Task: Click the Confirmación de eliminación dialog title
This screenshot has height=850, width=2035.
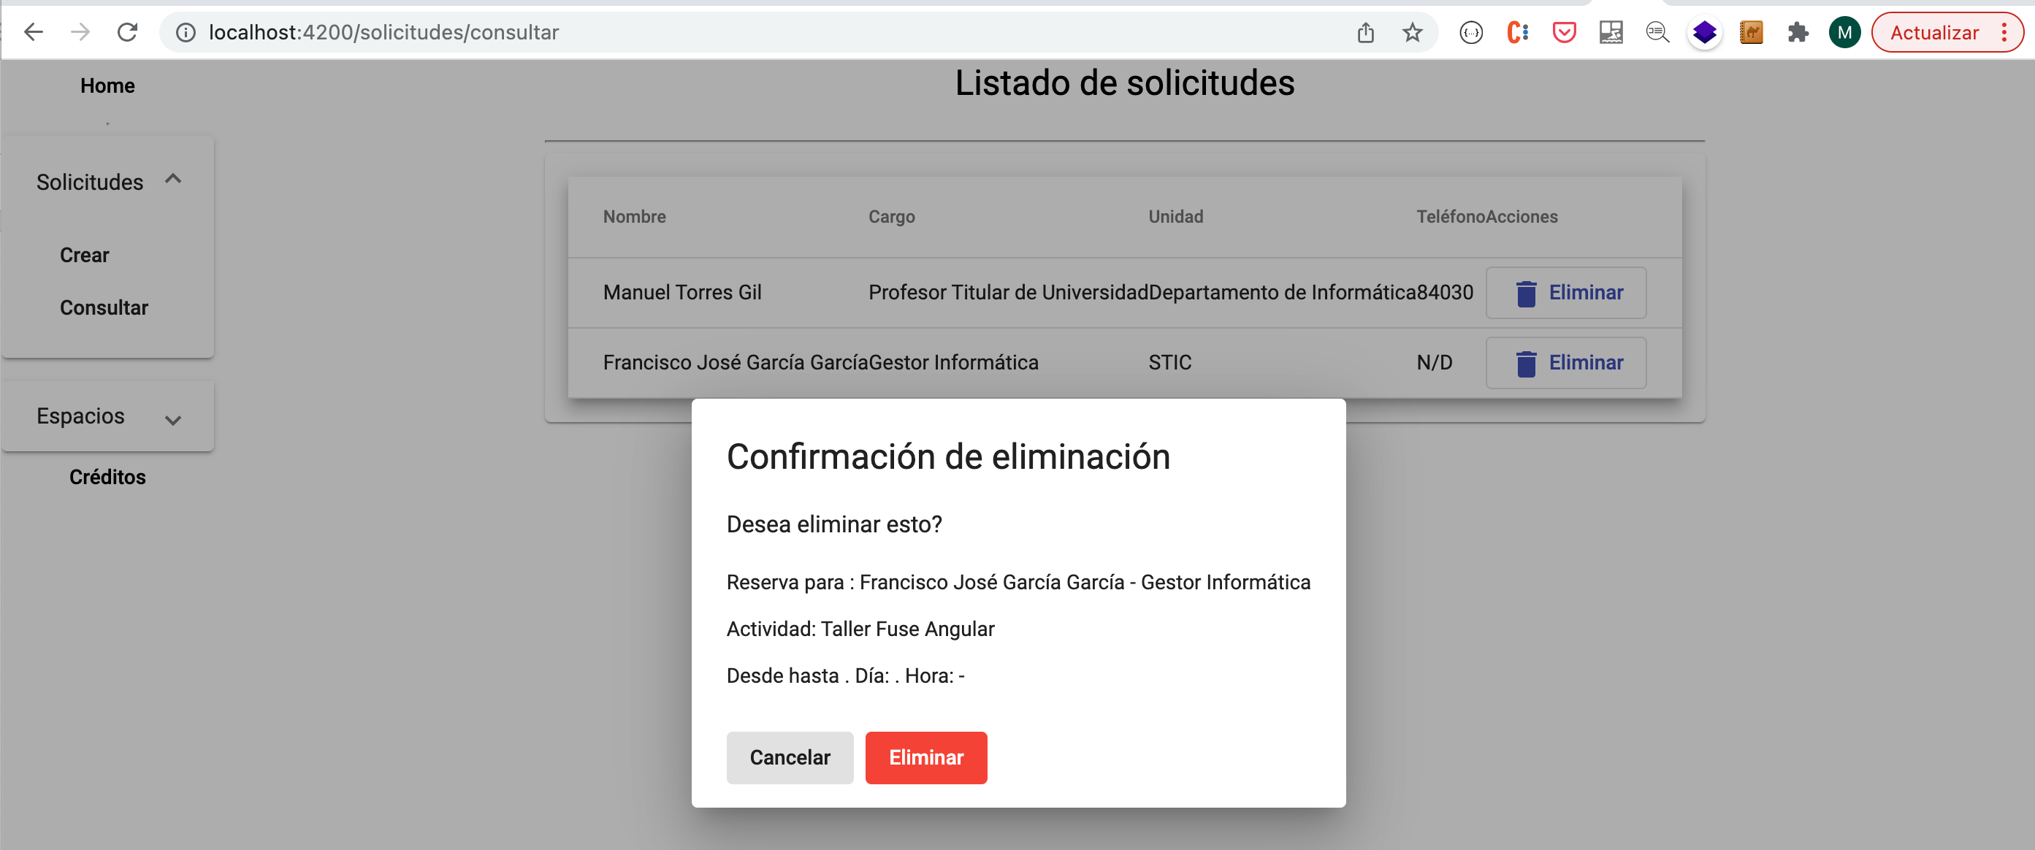Action: tap(948, 457)
